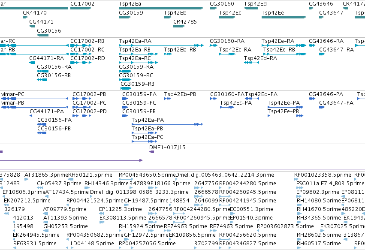The height and width of the screenshot is (250, 365).
Task: Click EST EK307025.5prime
Action: [x=323, y=231]
